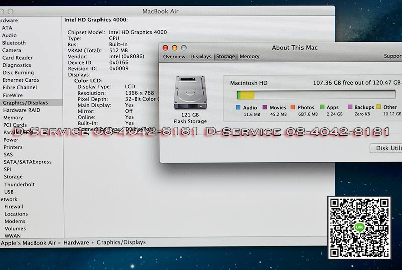402x270 pixels.
Task: Click the green Apps legend swatch
Action: pos(322,107)
